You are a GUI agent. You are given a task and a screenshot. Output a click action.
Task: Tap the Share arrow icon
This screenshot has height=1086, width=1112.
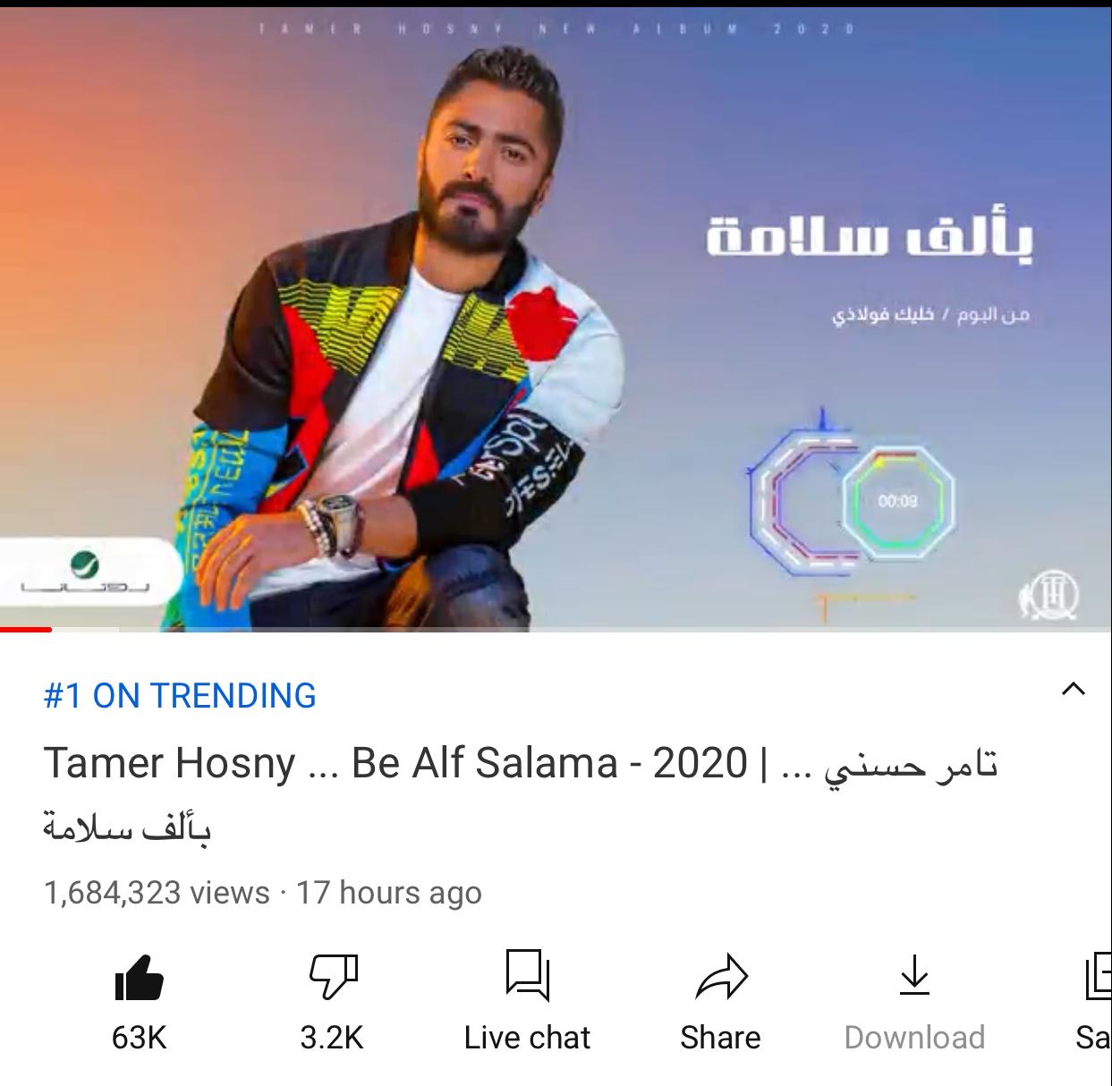tap(721, 976)
